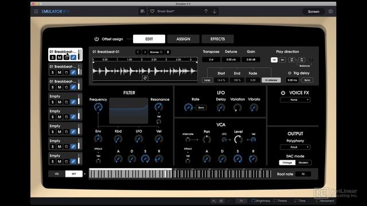Toggle the Loop button
Viewport: 367px width, 206px height.
click(x=207, y=80)
